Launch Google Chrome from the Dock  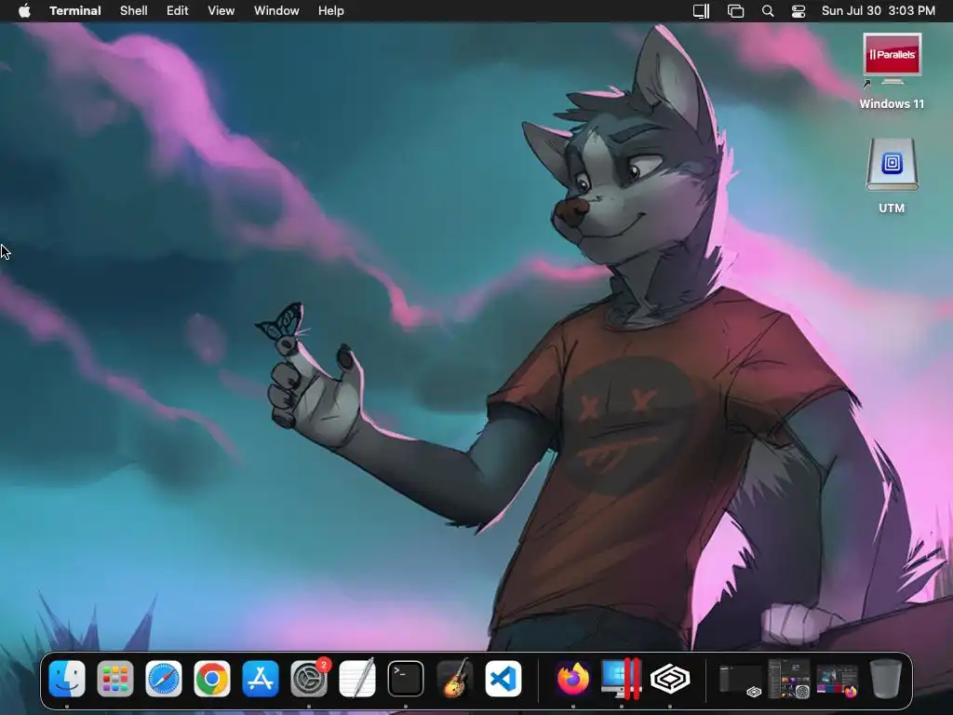pos(211,679)
